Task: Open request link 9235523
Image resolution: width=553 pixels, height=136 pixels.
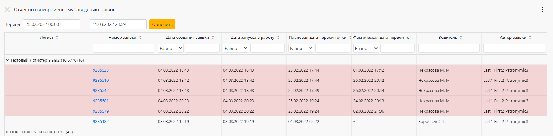Action: tap(101, 70)
